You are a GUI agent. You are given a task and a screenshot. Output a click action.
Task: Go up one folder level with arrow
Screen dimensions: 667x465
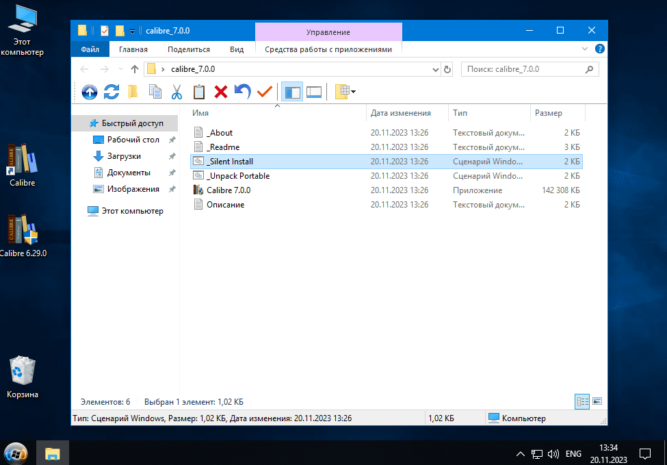pos(135,69)
